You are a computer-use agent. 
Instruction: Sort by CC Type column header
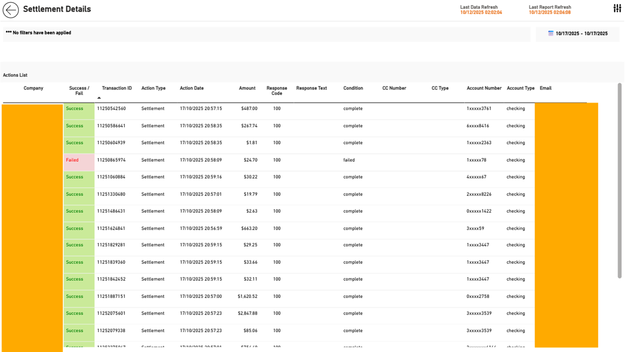click(x=440, y=88)
